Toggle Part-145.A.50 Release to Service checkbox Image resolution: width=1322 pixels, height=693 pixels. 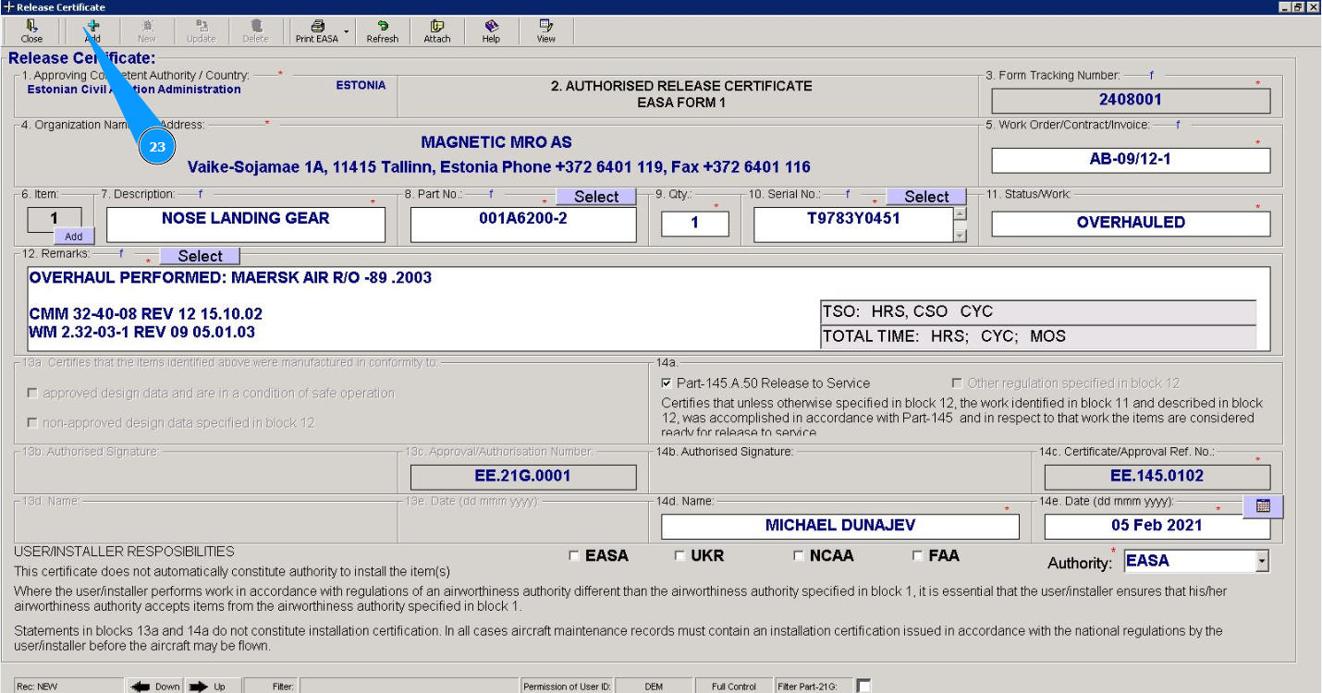click(x=667, y=383)
